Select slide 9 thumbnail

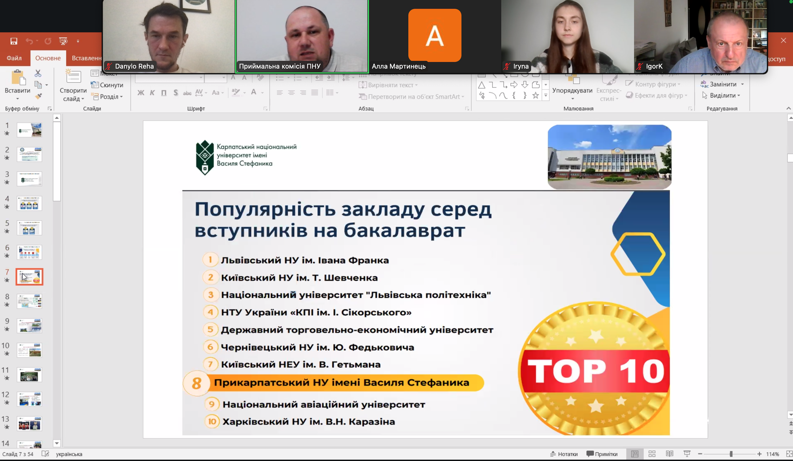click(30, 326)
